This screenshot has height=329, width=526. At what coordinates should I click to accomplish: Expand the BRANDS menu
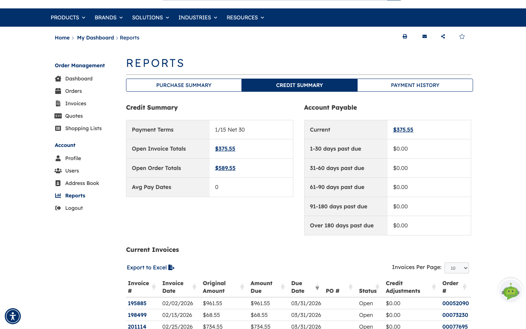[108, 18]
